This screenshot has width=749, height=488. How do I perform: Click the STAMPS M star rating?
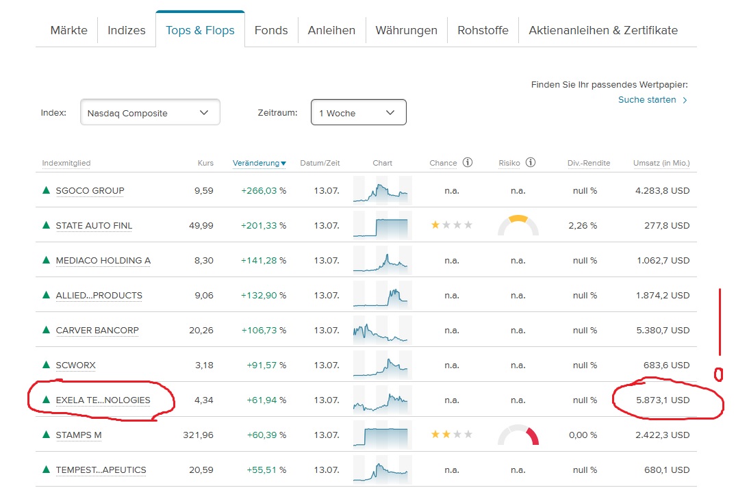(451, 435)
